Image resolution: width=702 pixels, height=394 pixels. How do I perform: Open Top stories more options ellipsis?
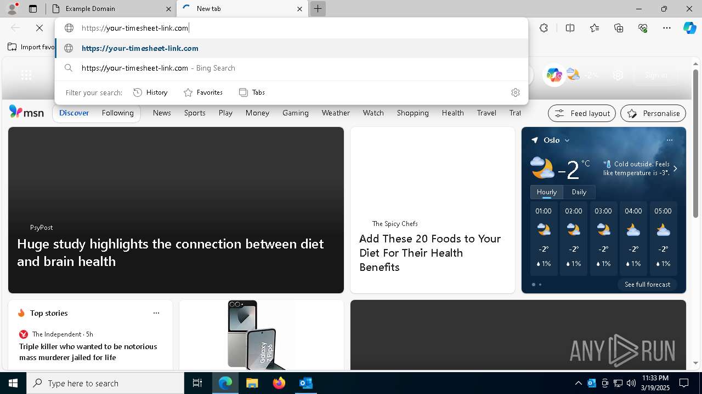pos(156,313)
